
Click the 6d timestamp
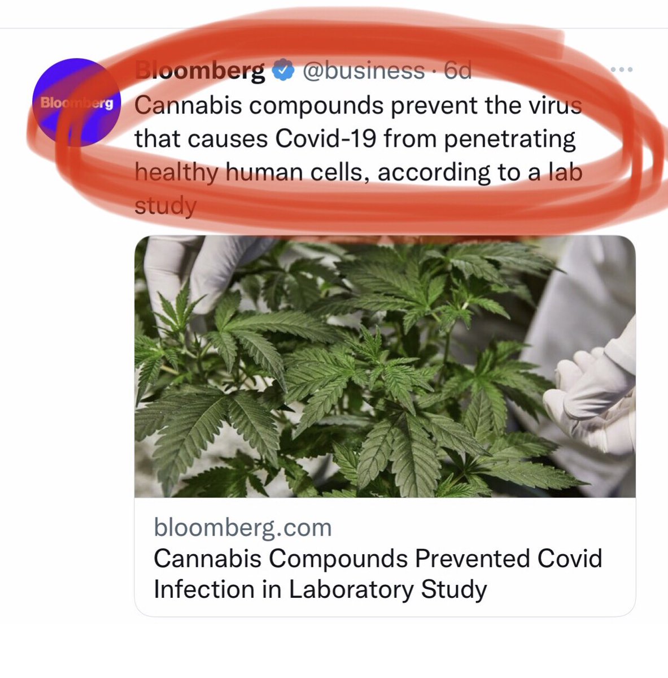pos(458,71)
